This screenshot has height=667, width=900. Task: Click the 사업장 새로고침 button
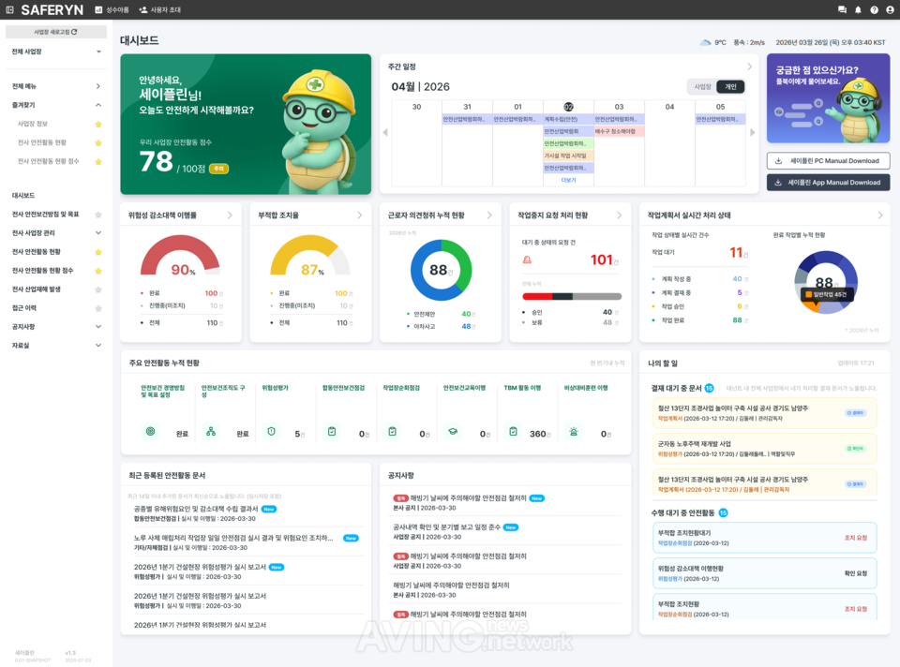(x=56, y=32)
